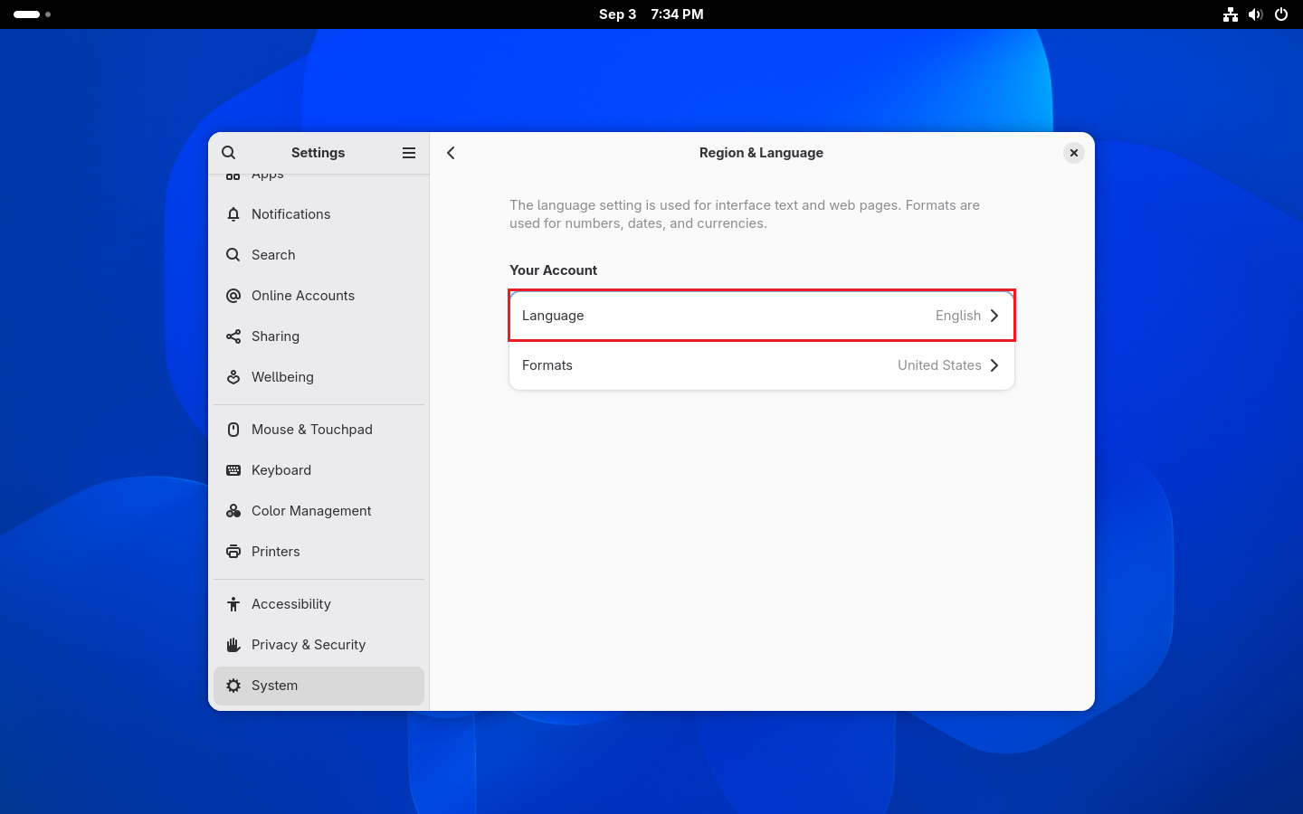Click the English language value

click(x=958, y=316)
